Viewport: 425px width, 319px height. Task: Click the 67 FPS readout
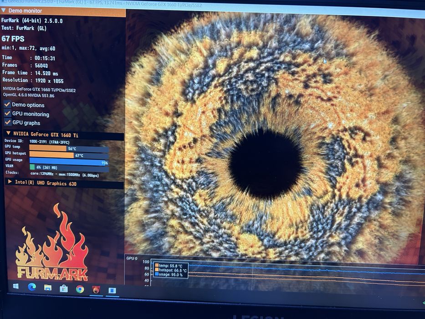click(13, 39)
